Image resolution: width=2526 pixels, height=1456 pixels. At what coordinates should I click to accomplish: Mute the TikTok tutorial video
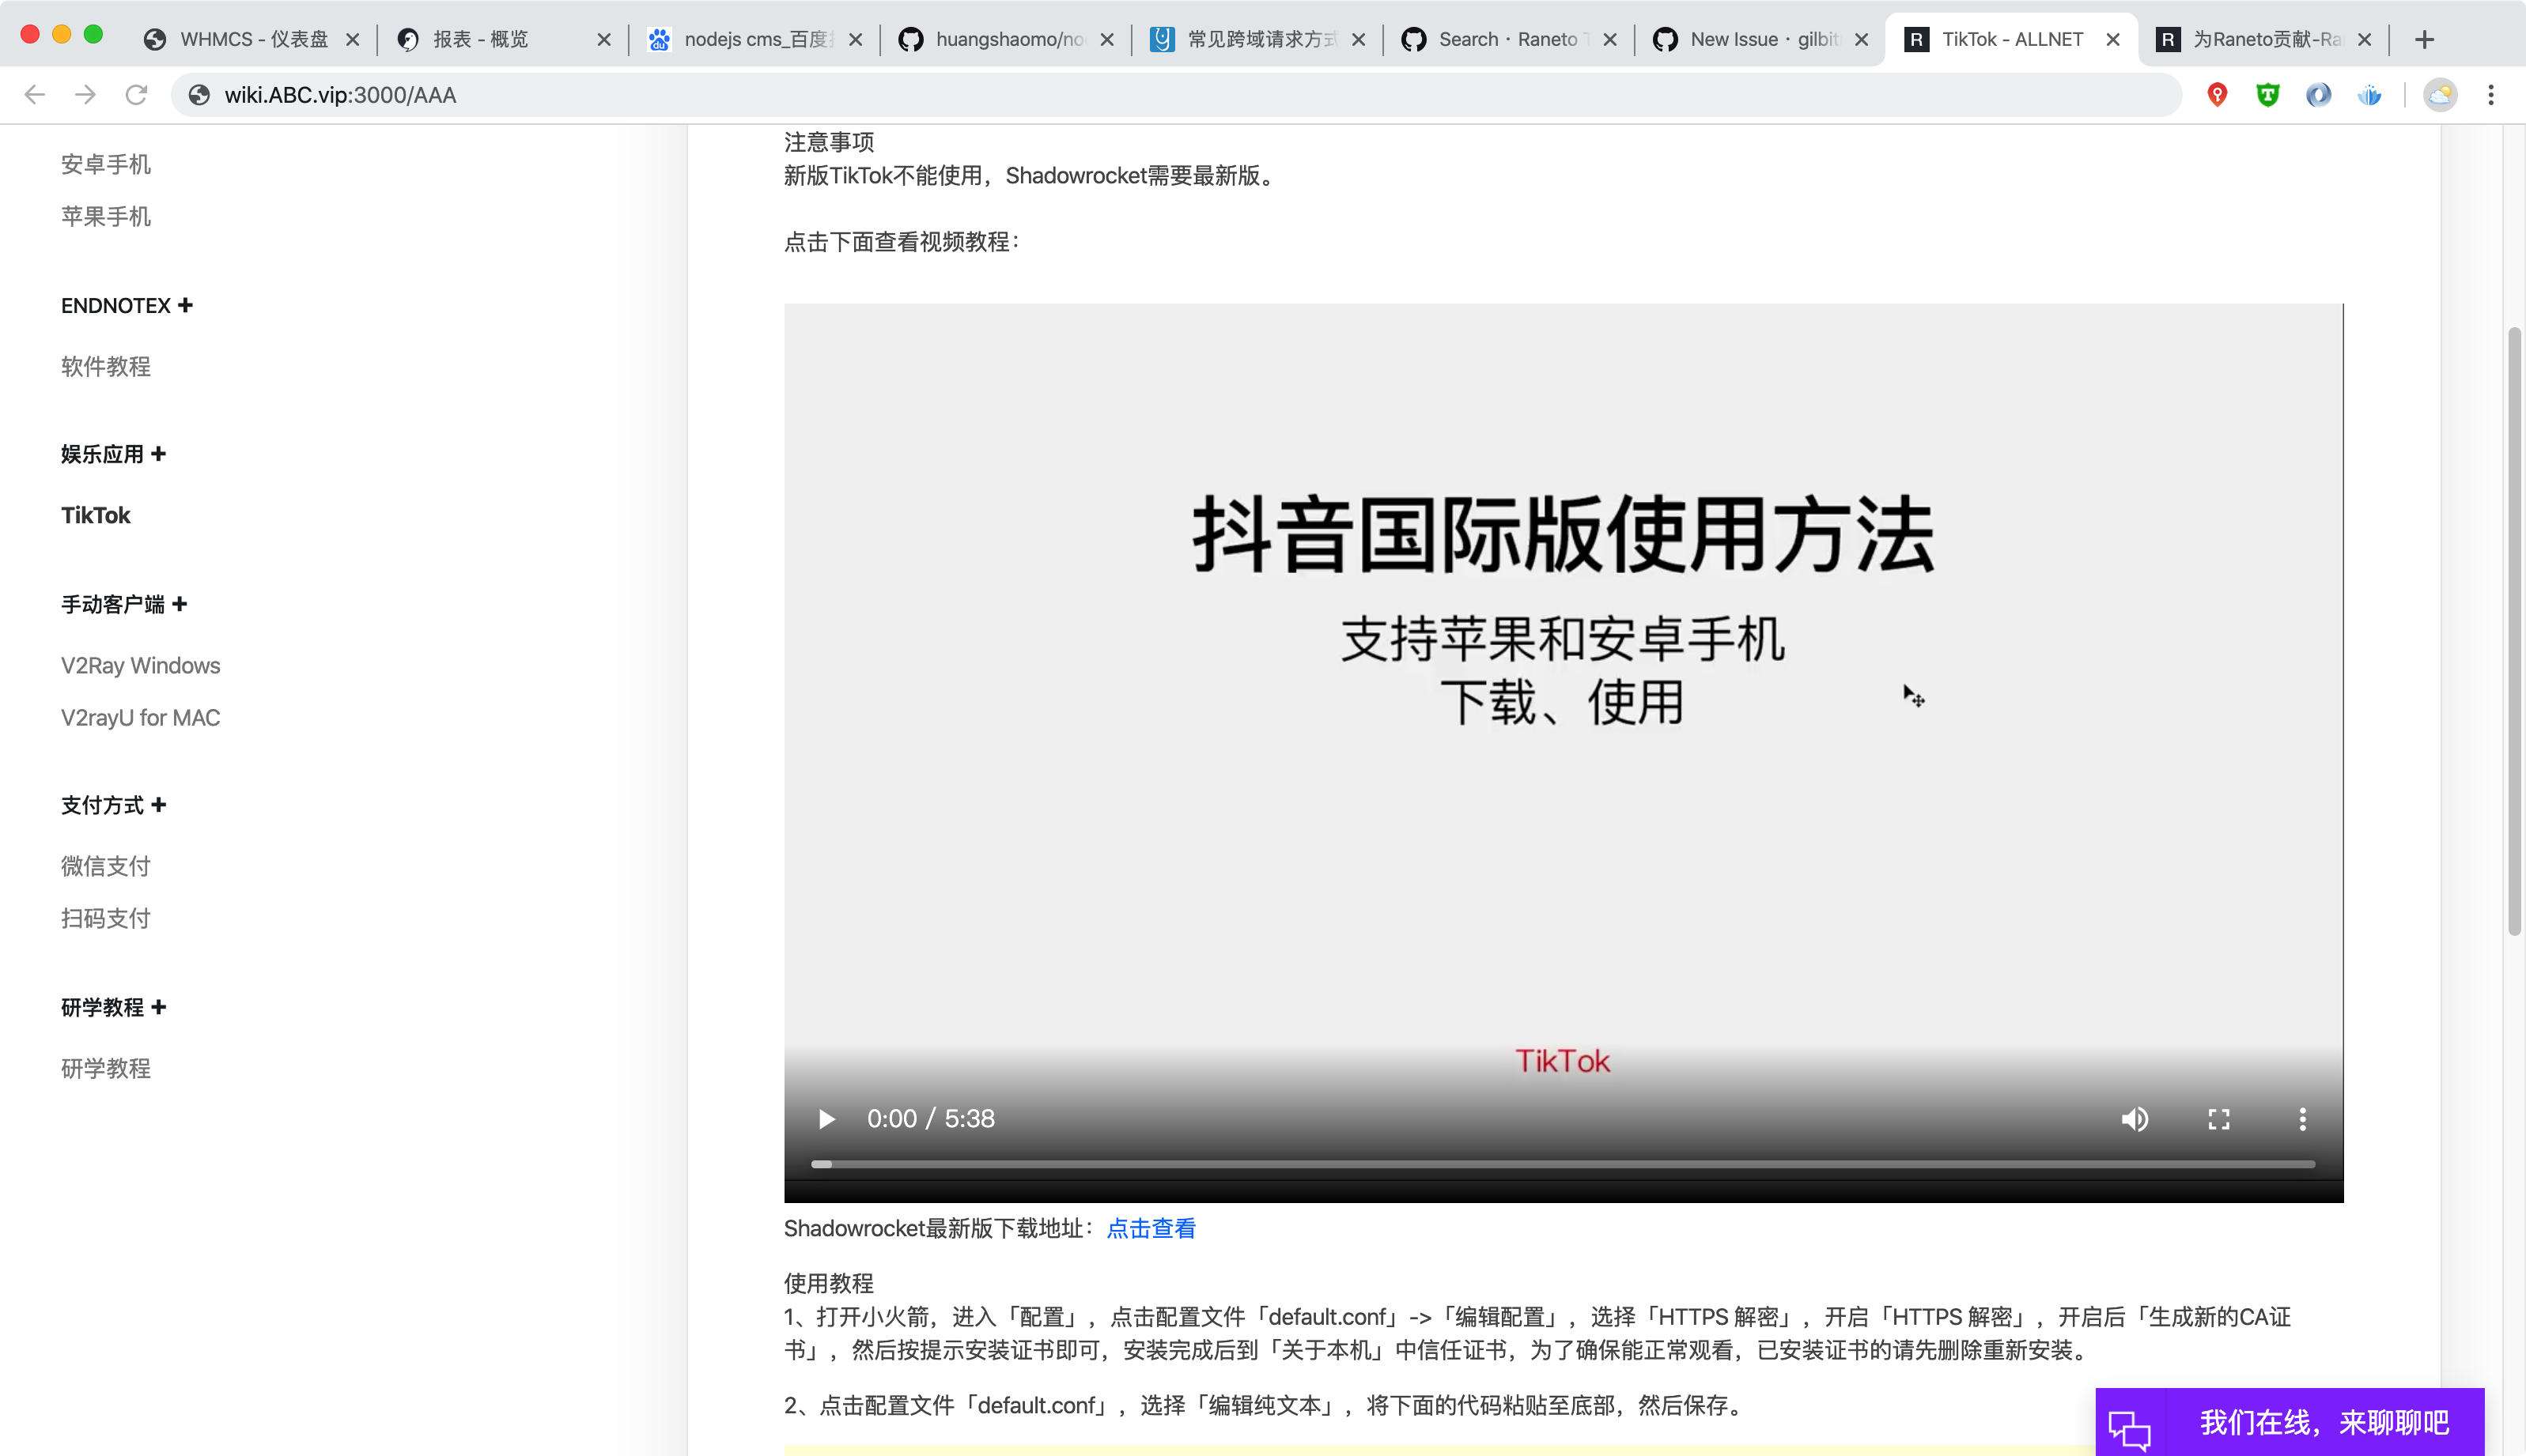(2134, 1119)
